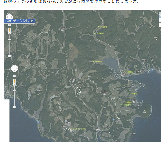Click the 5号圃場 yellow marker

point(93,62)
